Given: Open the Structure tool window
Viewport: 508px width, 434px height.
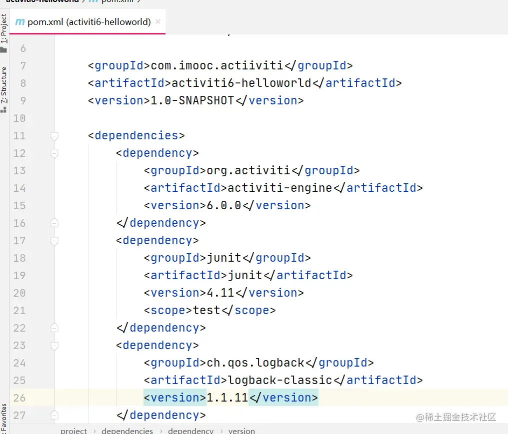Looking at the screenshot, I should pos(3,85).
